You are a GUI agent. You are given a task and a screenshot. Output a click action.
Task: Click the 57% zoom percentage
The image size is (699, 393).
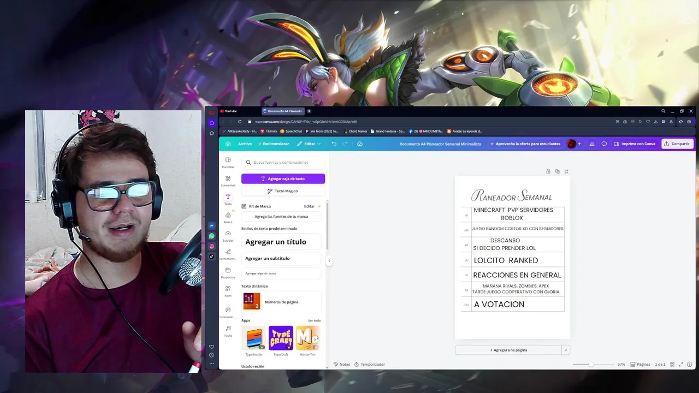pos(621,364)
